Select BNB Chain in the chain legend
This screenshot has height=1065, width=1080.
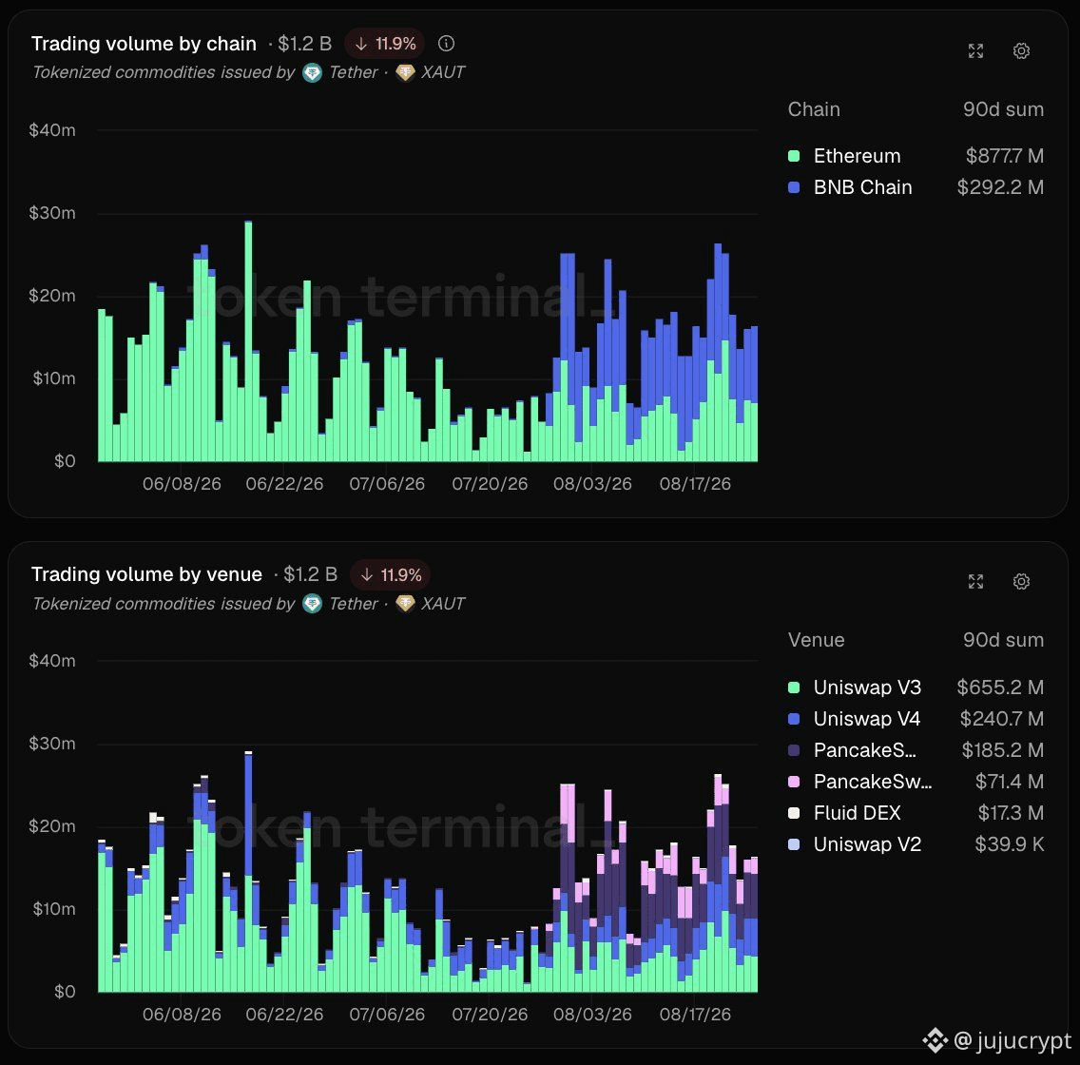pos(862,187)
